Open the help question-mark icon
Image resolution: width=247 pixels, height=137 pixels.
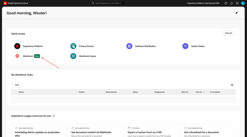pos(226,3)
